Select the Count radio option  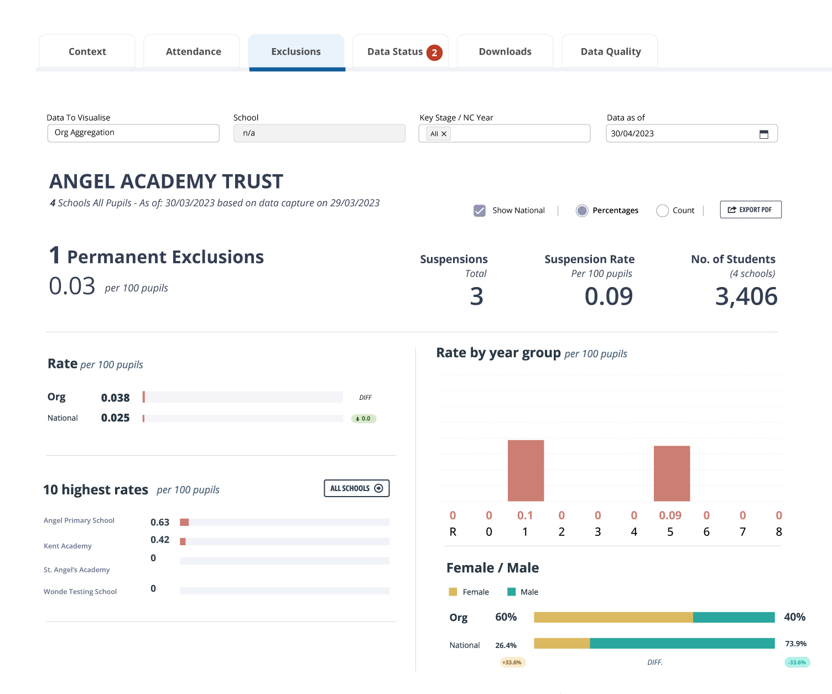pos(662,211)
